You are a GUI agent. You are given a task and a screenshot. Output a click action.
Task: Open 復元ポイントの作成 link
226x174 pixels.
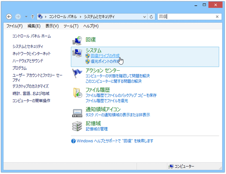(105, 62)
